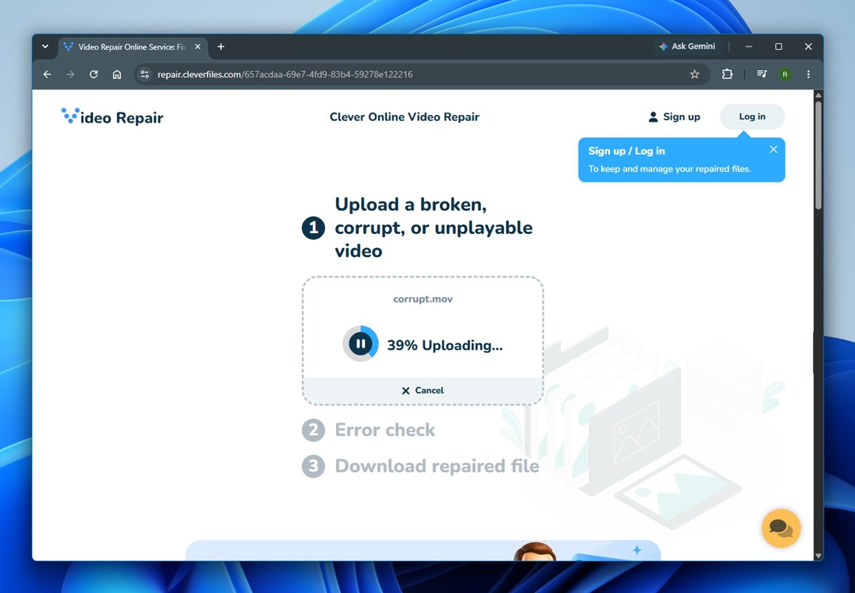Go back to previous page
Image resolution: width=855 pixels, height=593 pixels.
point(47,74)
